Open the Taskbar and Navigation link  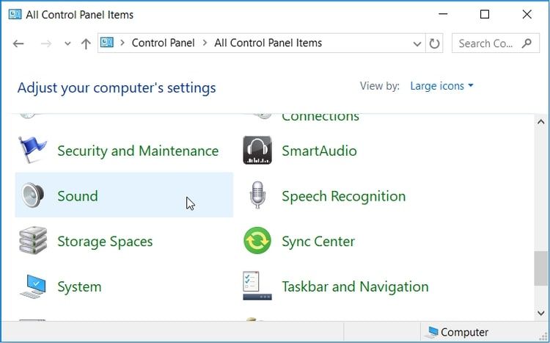tap(355, 286)
